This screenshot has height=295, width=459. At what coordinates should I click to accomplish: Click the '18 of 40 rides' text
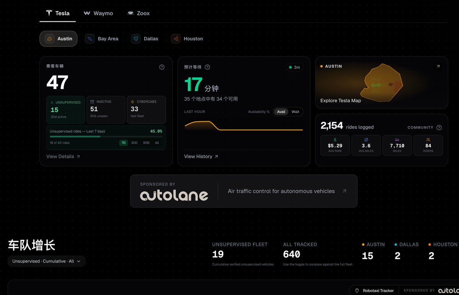(x=60, y=143)
